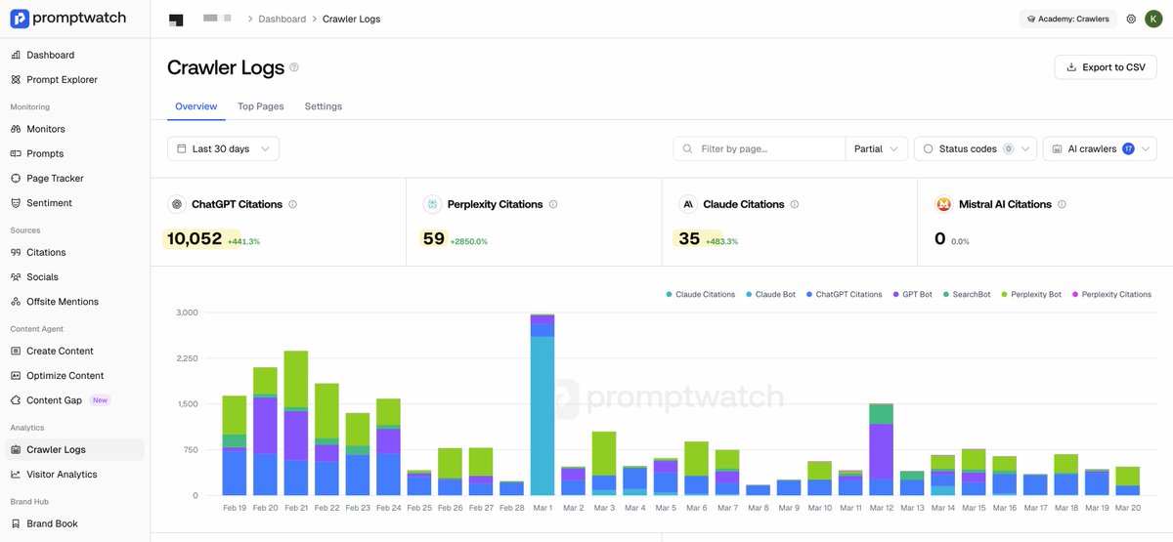Click the Offsite Mentions icon
The height and width of the screenshot is (542, 1173).
[16, 302]
